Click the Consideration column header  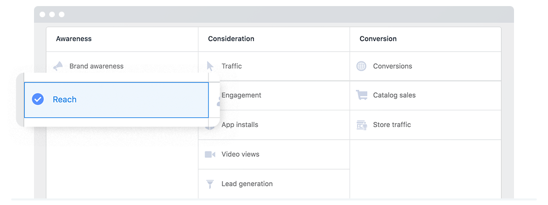coord(231,38)
